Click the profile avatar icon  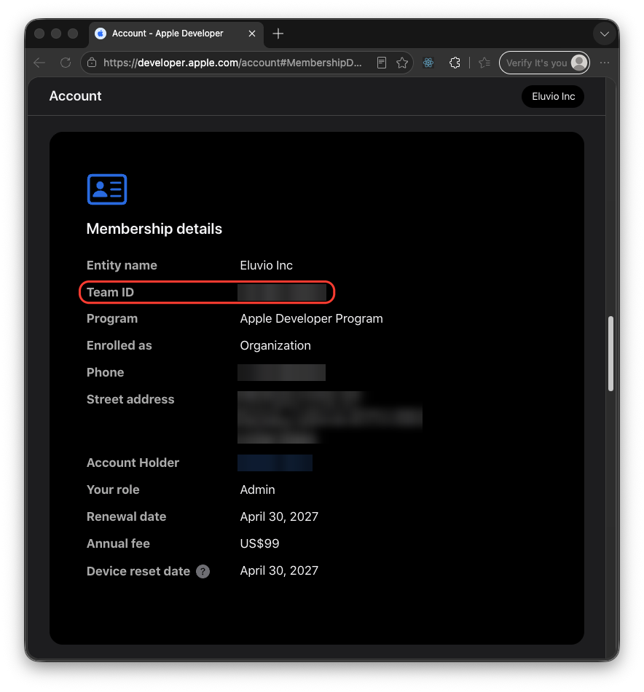(x=579, y=63)
